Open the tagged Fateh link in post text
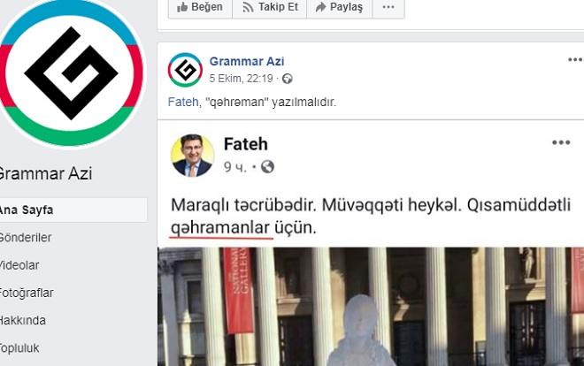Screen dimensions: 584x366 pos(183,102)
